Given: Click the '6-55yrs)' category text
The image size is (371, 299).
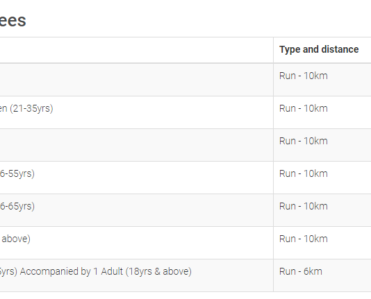Looking at the screenshot, I should point(17,174).
